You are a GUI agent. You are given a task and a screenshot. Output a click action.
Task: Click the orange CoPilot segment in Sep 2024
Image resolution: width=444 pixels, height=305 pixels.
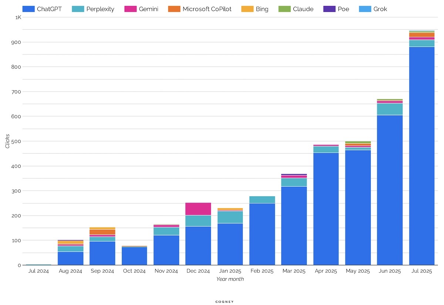[102, 232]
